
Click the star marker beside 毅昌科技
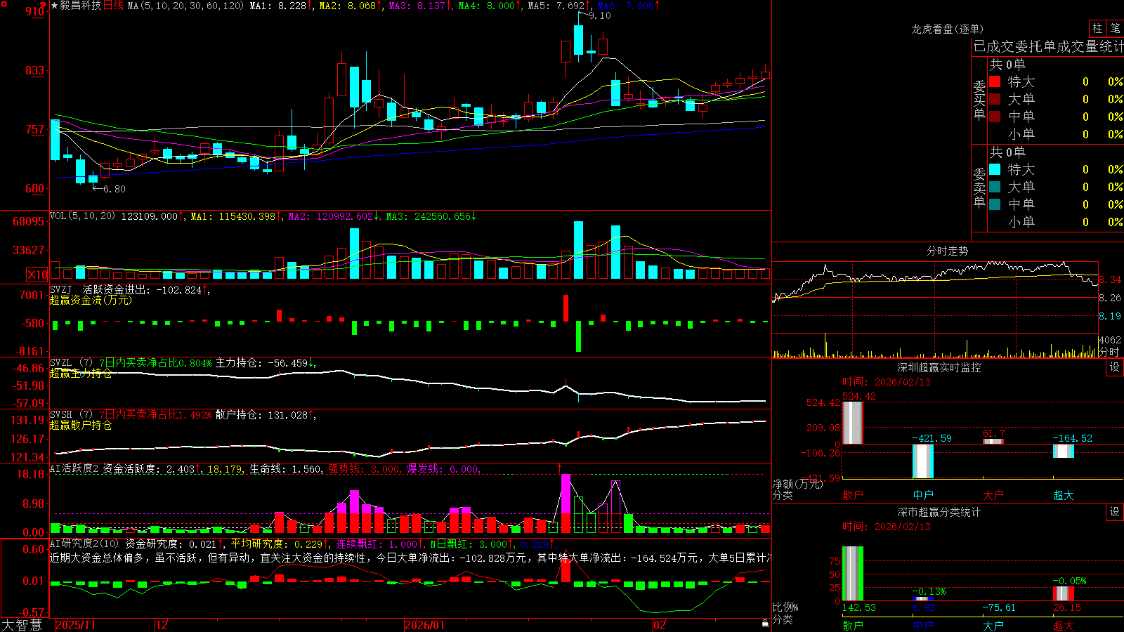pos(55,6)
